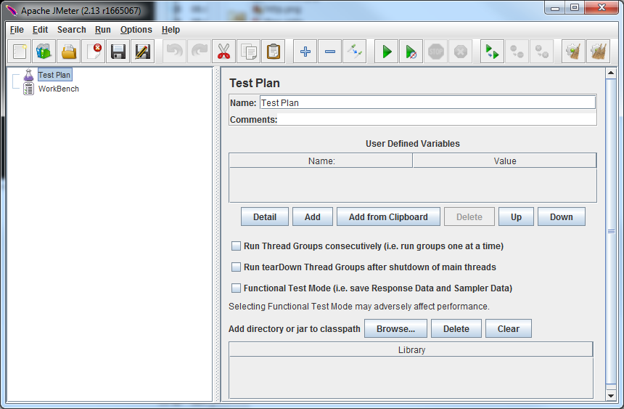Click the Name: column header
Image resolution: width=624 pixels, height=409 pixels.
pos(321,161)
